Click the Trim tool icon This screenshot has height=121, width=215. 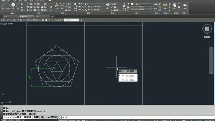click(x=42, y=4)
